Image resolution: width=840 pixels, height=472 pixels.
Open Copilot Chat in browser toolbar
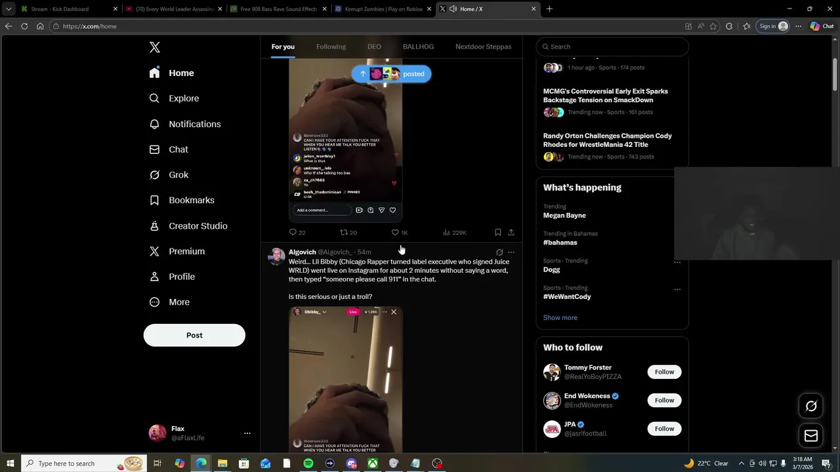tap(822, 26)
